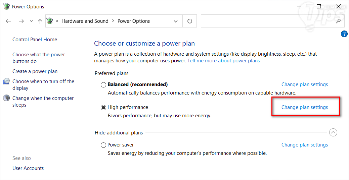Change plan settings for High performance
The height and width of the screenshot is (180, 349).
(304, 107)
